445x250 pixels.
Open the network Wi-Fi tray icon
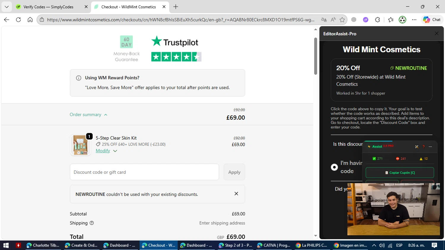(x=390, y=245)
